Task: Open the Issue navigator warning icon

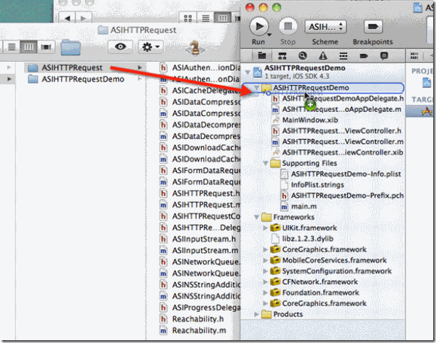Action: coord(323,56)
